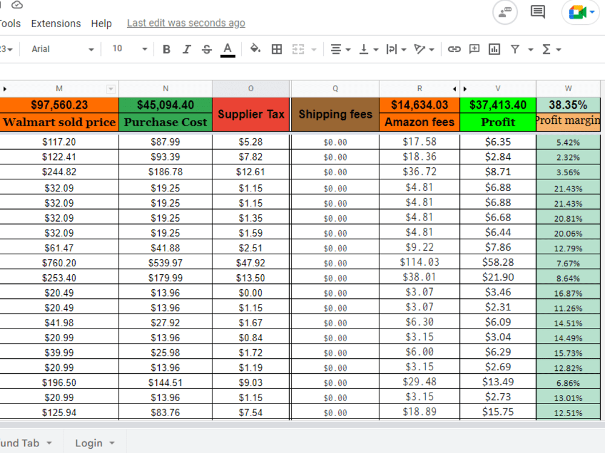The width and height of the screenshot is (605, 453).
Task: Open vertical align options
Action: point(368,50)
